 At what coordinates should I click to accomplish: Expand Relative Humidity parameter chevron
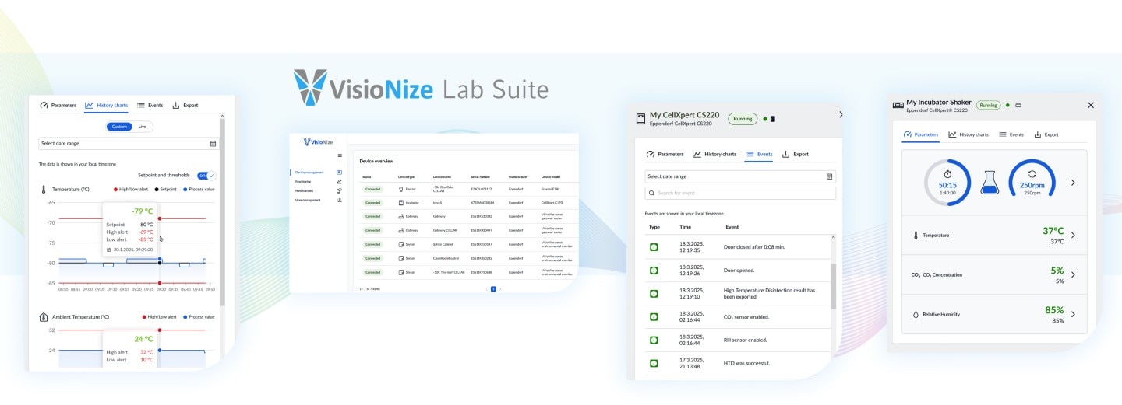[1073, 314]
